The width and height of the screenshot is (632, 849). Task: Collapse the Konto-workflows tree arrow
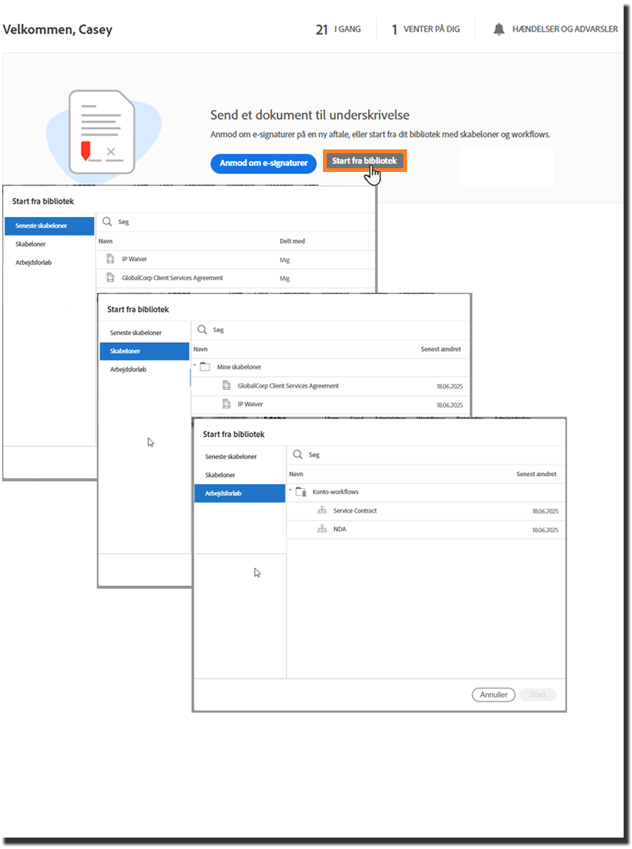(x=290, y=491)
